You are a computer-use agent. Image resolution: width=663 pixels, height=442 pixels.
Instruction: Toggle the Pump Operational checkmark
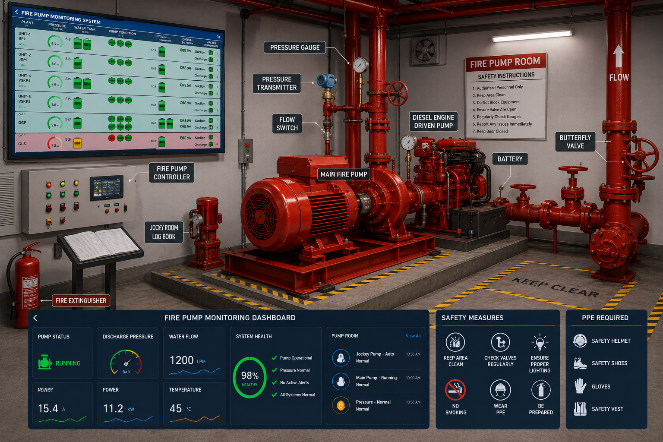point(274,358)
